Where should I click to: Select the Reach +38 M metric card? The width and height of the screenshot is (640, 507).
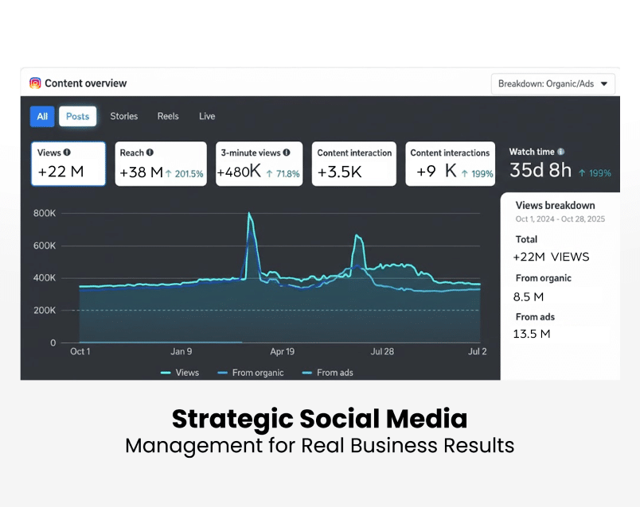pos(161,164)
